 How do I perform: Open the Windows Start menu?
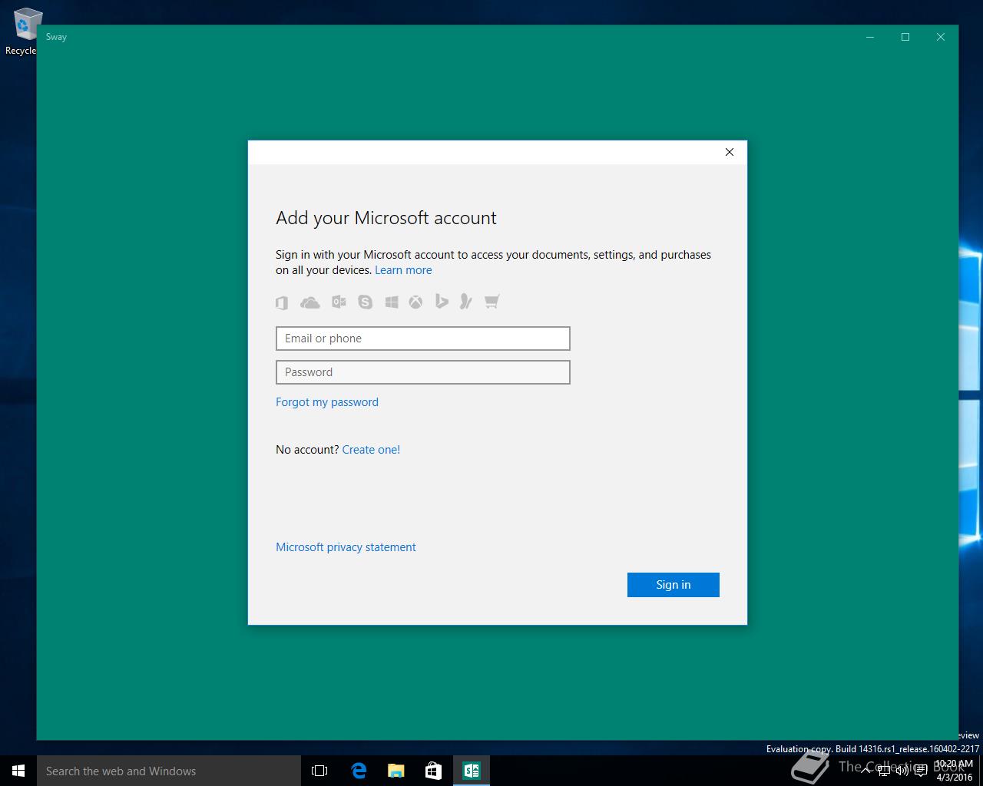[x=18, y=771]
